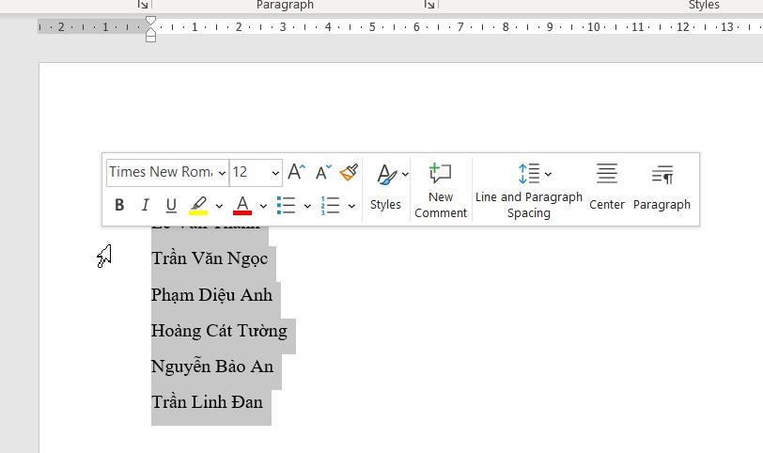Screen dimensions: 763x453
Task: Click the text Phạm Diệu Anh
Action: [x=211, y=295]
